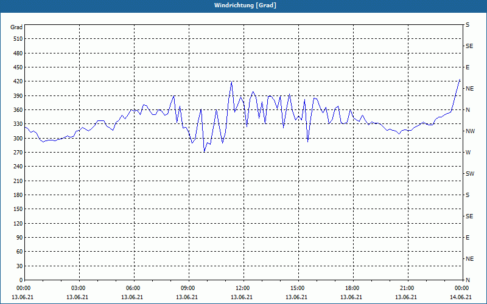Select the N compass label beside 360 gridline
The height and width of the screenshot is (304, 487).
tap(468, 110)
